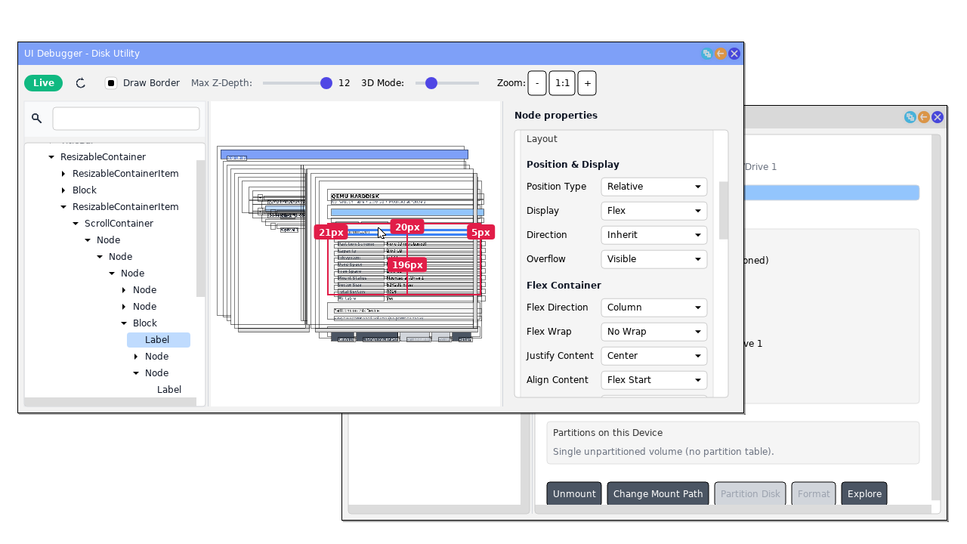Collapse the expanded ResizableContainerItem node
967x544 pixels.
(63, 207)
